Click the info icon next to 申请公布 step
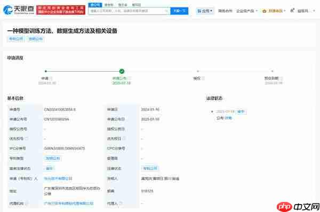 pyautogui.click(x=130, y=78)
